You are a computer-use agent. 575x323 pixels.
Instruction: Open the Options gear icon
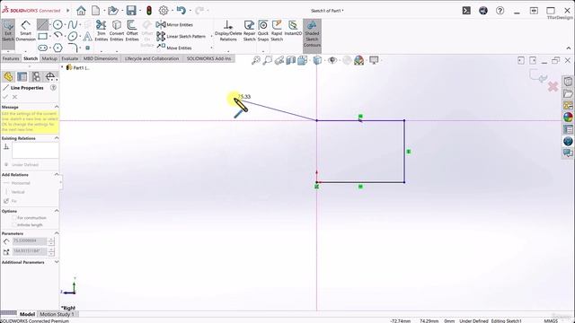[164, 10]
